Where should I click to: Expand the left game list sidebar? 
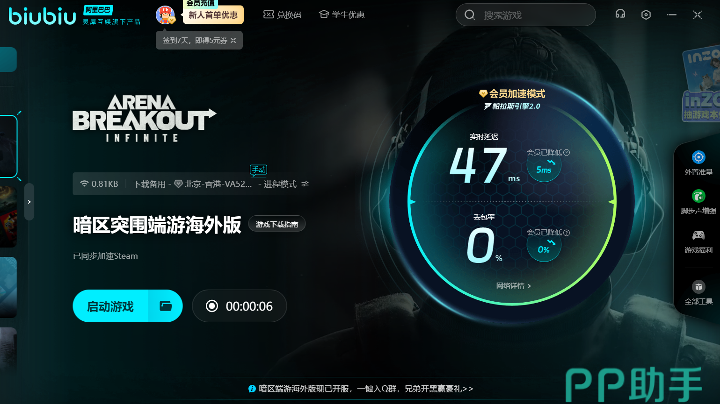29,202
